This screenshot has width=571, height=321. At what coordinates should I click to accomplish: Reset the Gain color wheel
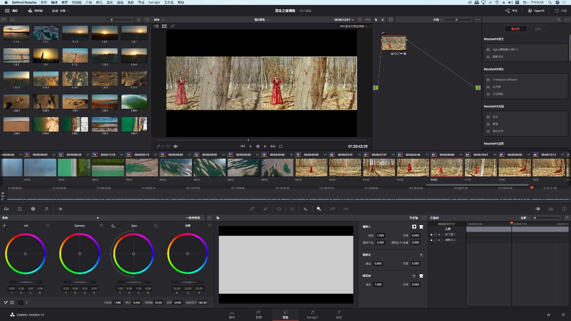click(x=156, y=226)
